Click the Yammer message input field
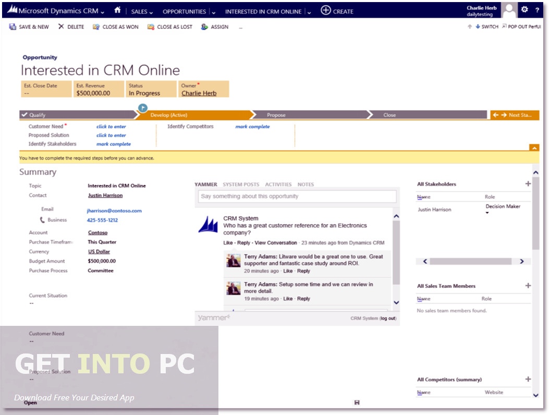This screenshot has width=550, height=415. [x=297, y=197]
